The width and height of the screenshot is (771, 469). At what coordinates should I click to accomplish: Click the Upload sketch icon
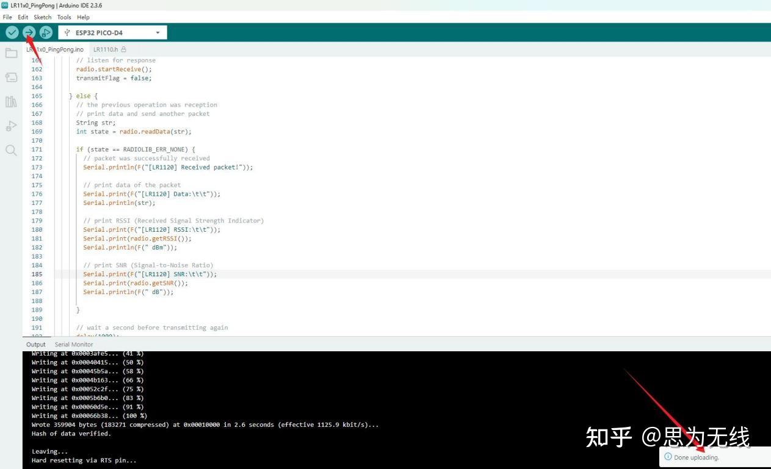pos(29,32)
